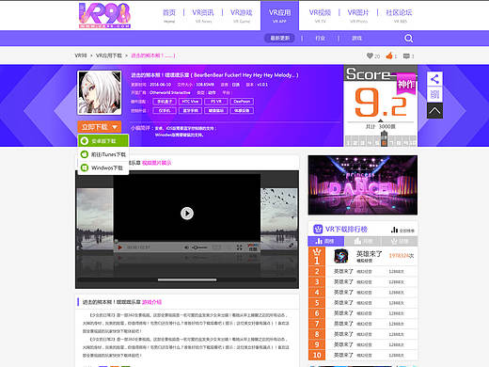Click the speaker mute icon in player

(x=186, y=247)
